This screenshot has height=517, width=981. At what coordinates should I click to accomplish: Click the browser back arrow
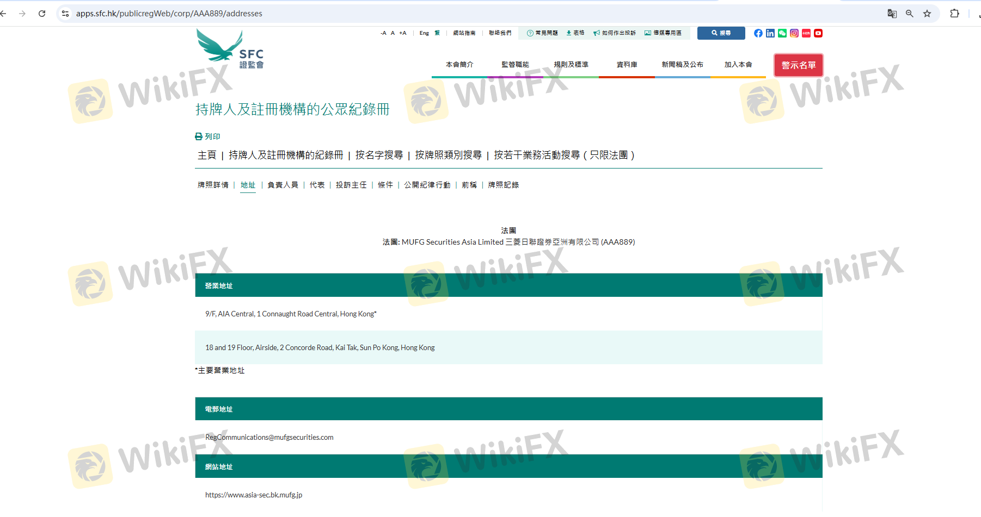point(3,14)
